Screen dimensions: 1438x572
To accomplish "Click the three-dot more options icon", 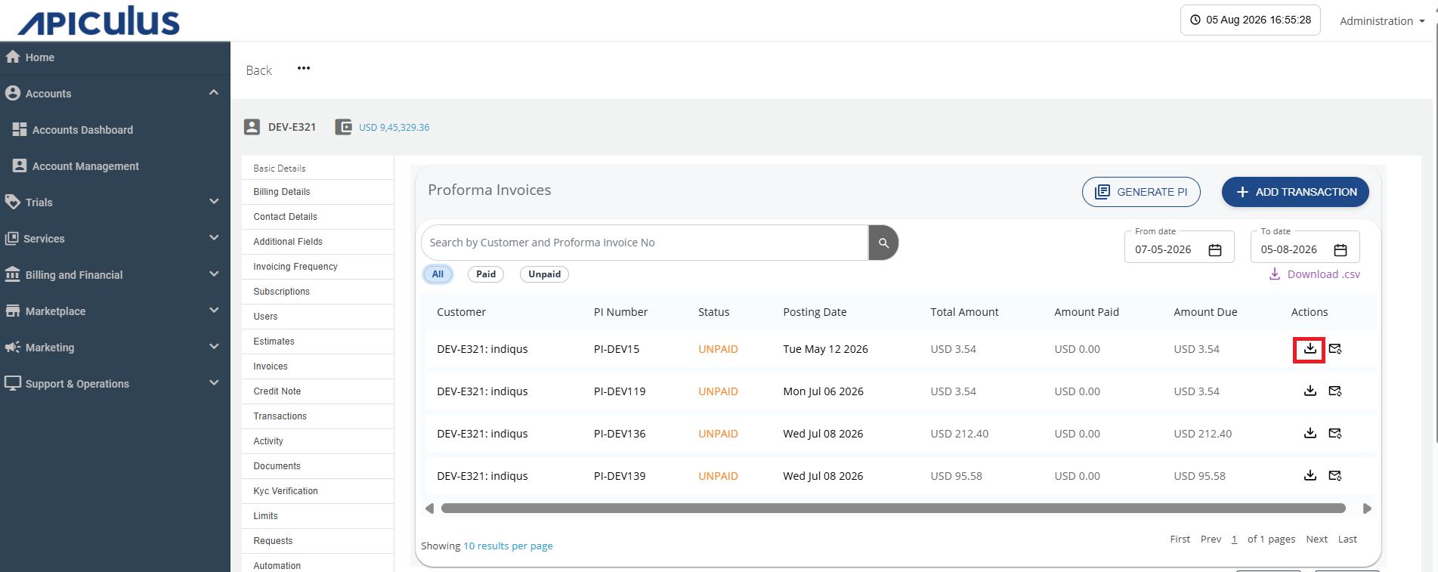I will coord(304,68).
